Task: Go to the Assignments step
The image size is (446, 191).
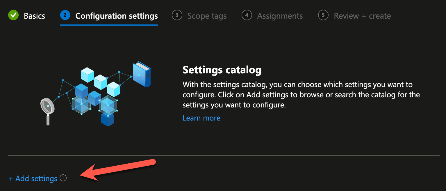Action: coord(280,15)
